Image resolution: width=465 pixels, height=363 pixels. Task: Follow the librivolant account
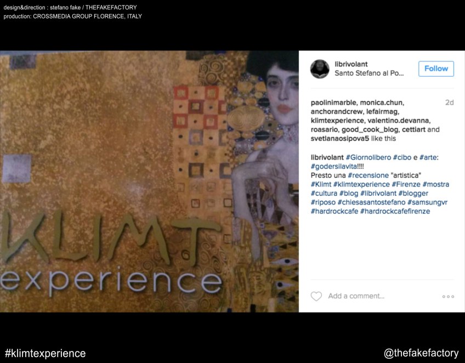436,69
